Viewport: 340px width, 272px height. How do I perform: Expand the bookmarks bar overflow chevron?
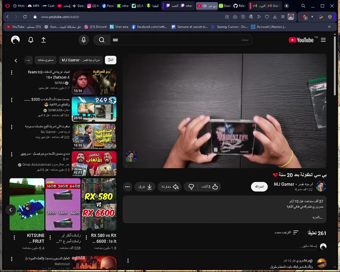coord(329,27)
